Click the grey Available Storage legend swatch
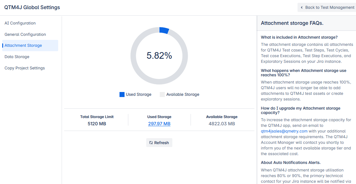Screen dimensions: 356x184 [162, 95]
